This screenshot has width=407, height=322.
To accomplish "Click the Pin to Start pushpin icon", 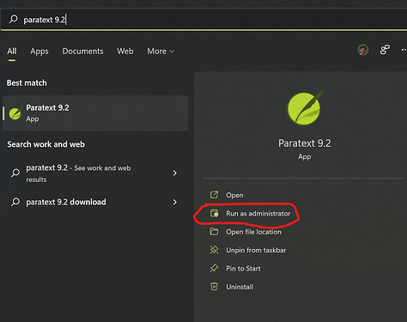I will pos(214,268).
